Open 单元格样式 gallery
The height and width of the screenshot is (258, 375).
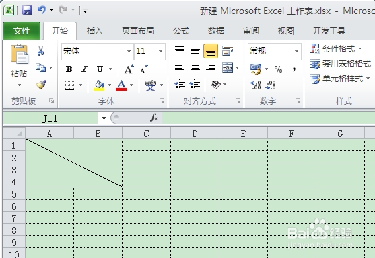(340, 79)
